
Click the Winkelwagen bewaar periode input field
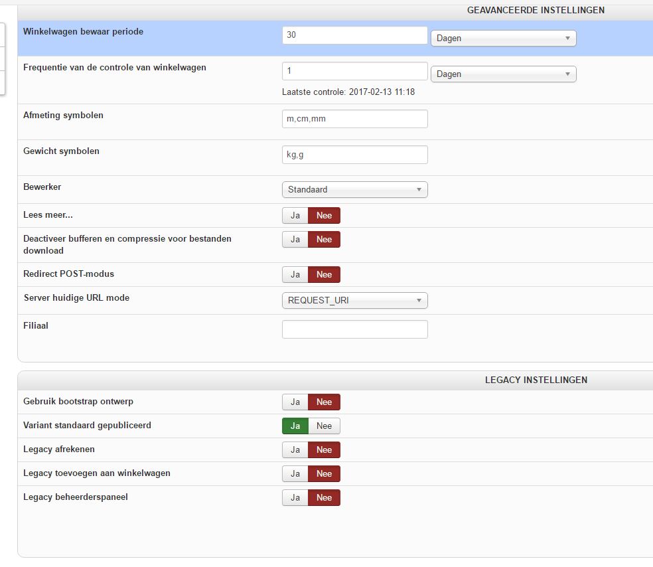tap(355, 35)
